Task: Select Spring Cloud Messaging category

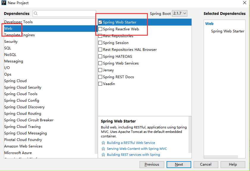Action: (x=49, y=133)
